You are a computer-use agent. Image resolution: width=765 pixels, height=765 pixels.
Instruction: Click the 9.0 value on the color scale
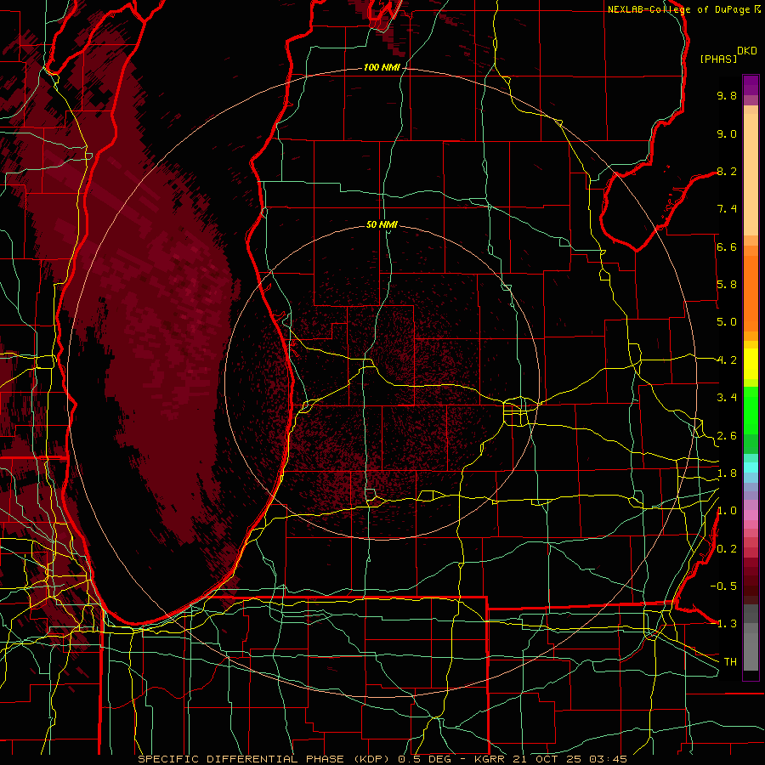point(727,133)
